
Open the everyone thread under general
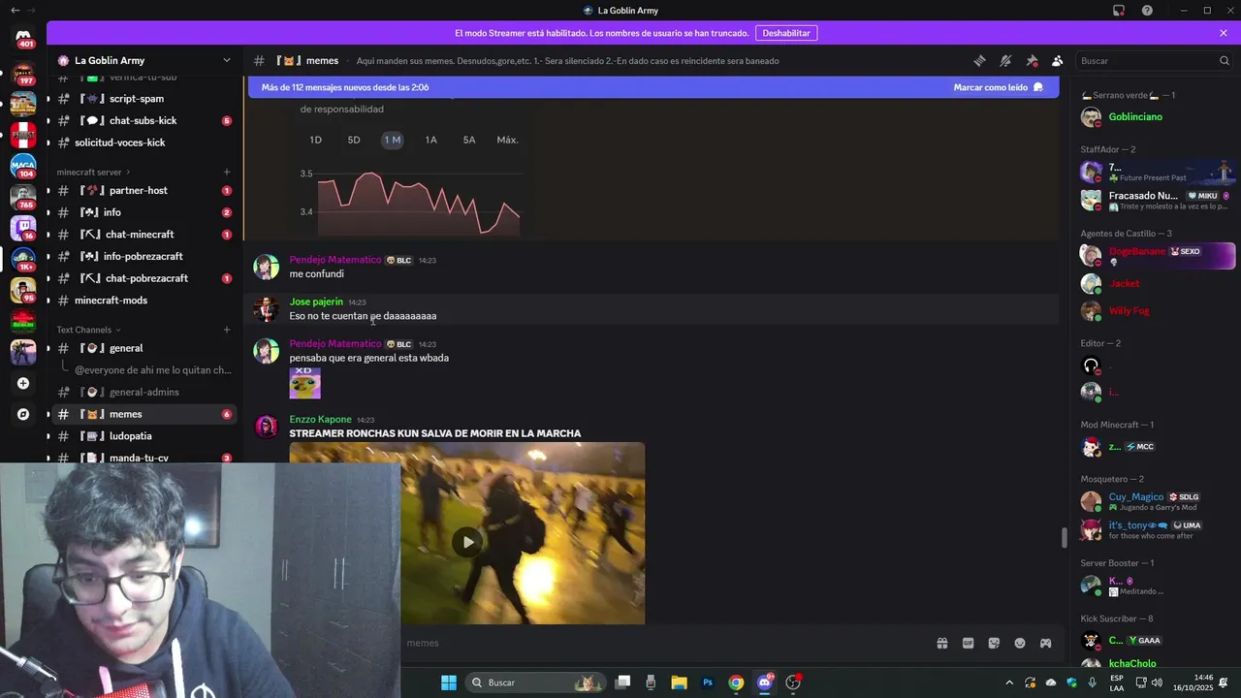[x=152, y=370]
